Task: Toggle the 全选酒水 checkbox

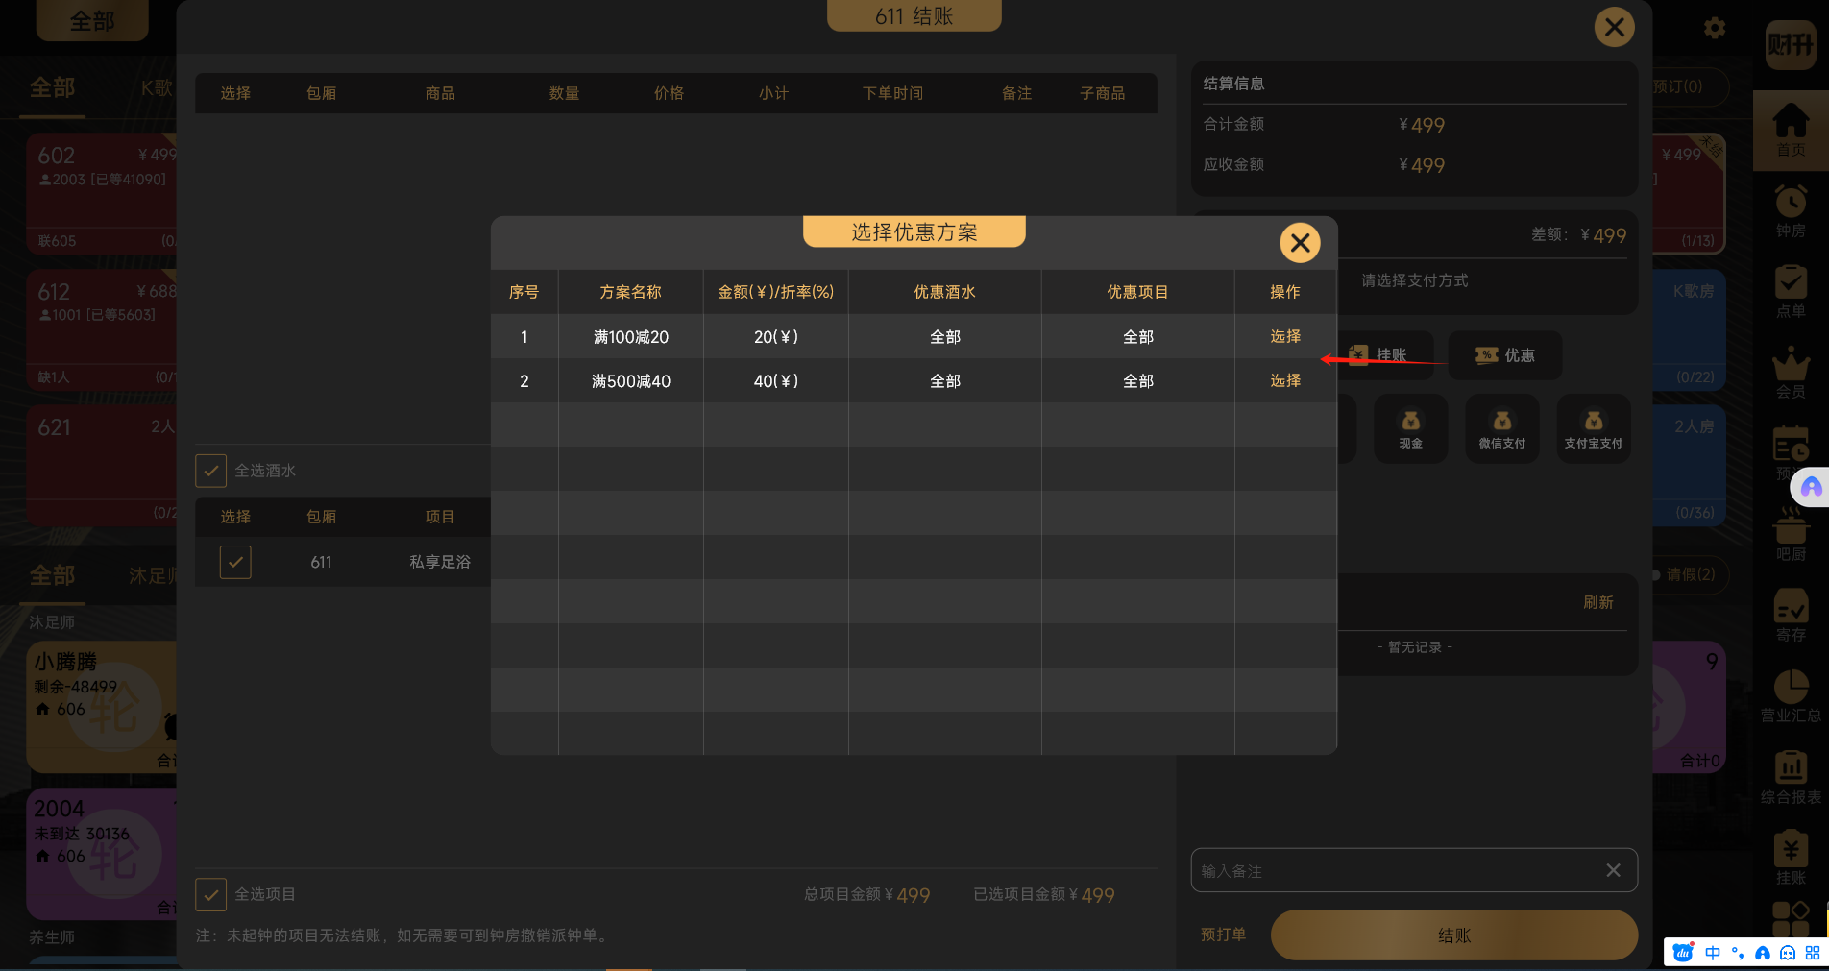Action: (210, 471)
